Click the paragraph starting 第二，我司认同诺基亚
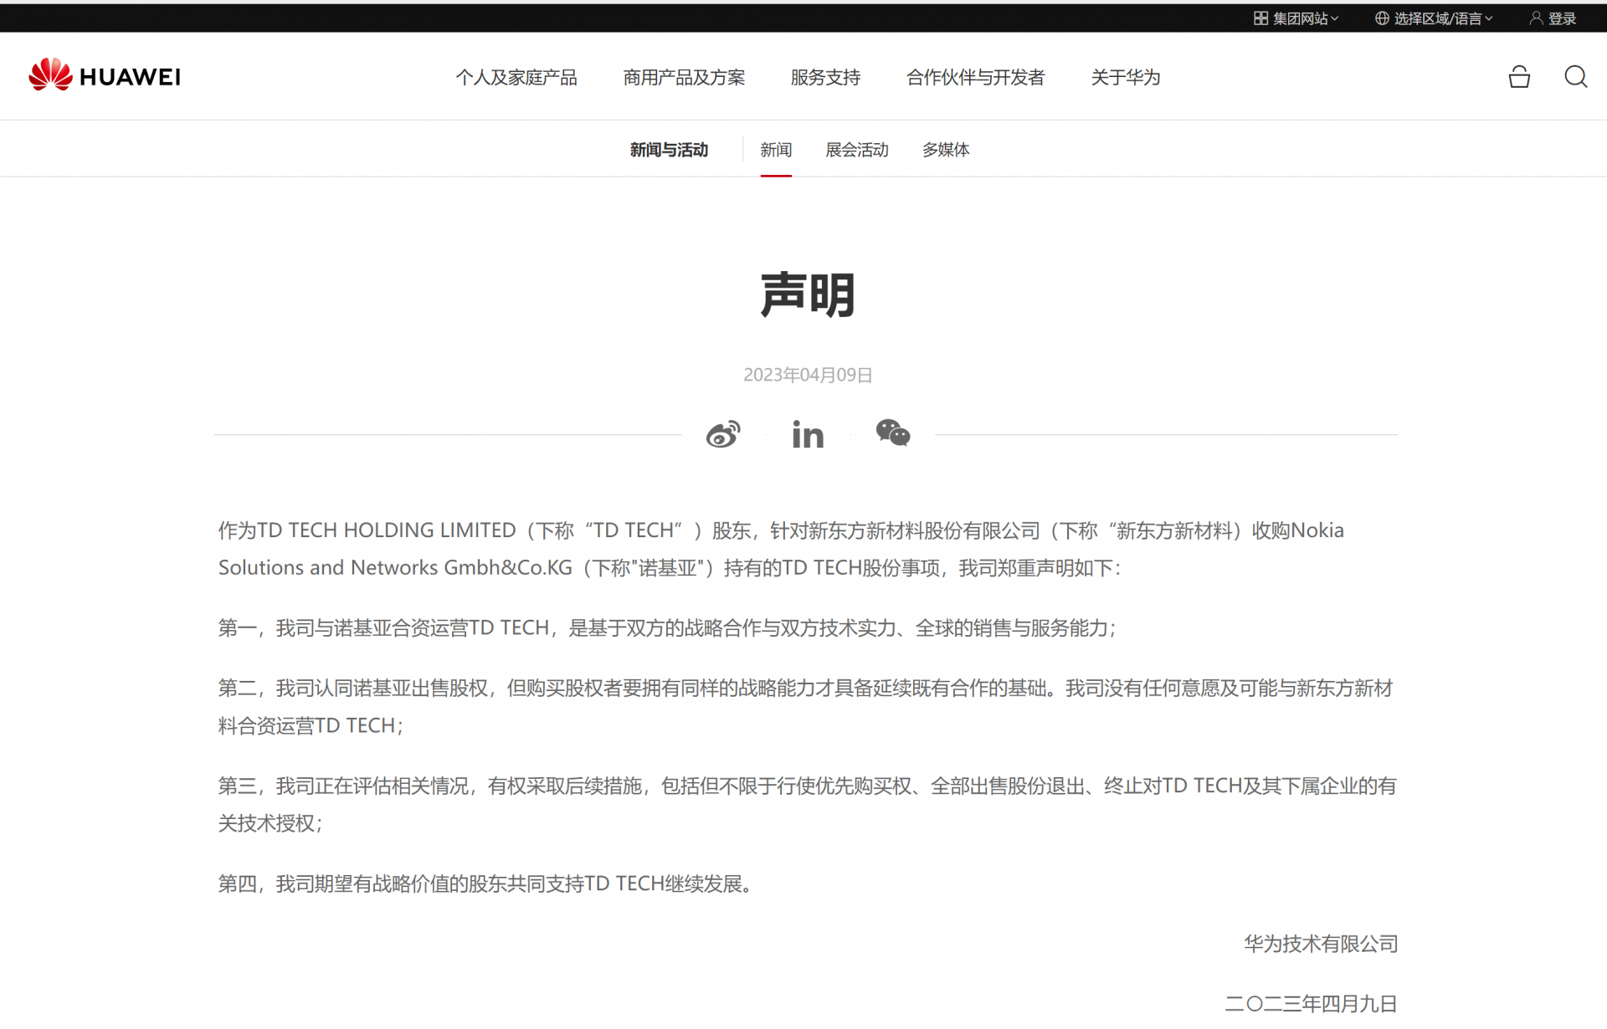This screenshot has width=1607, height=1029. (x=806, y=707)
